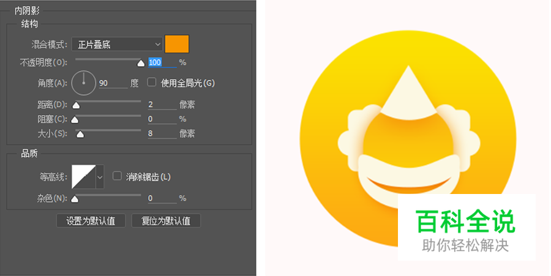Enable the 使用全局光 checkbox
551x276 pixels.
[151, 82]
